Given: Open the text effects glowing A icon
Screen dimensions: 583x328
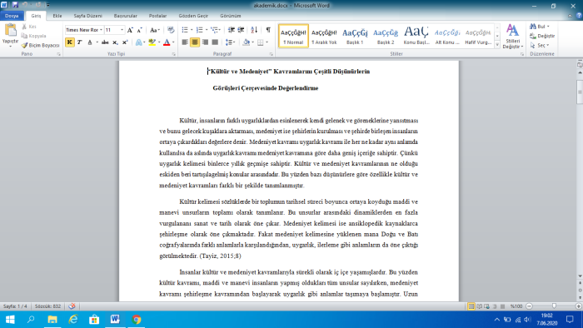Looking at the screenshot, I should click(x=139, y=42).
